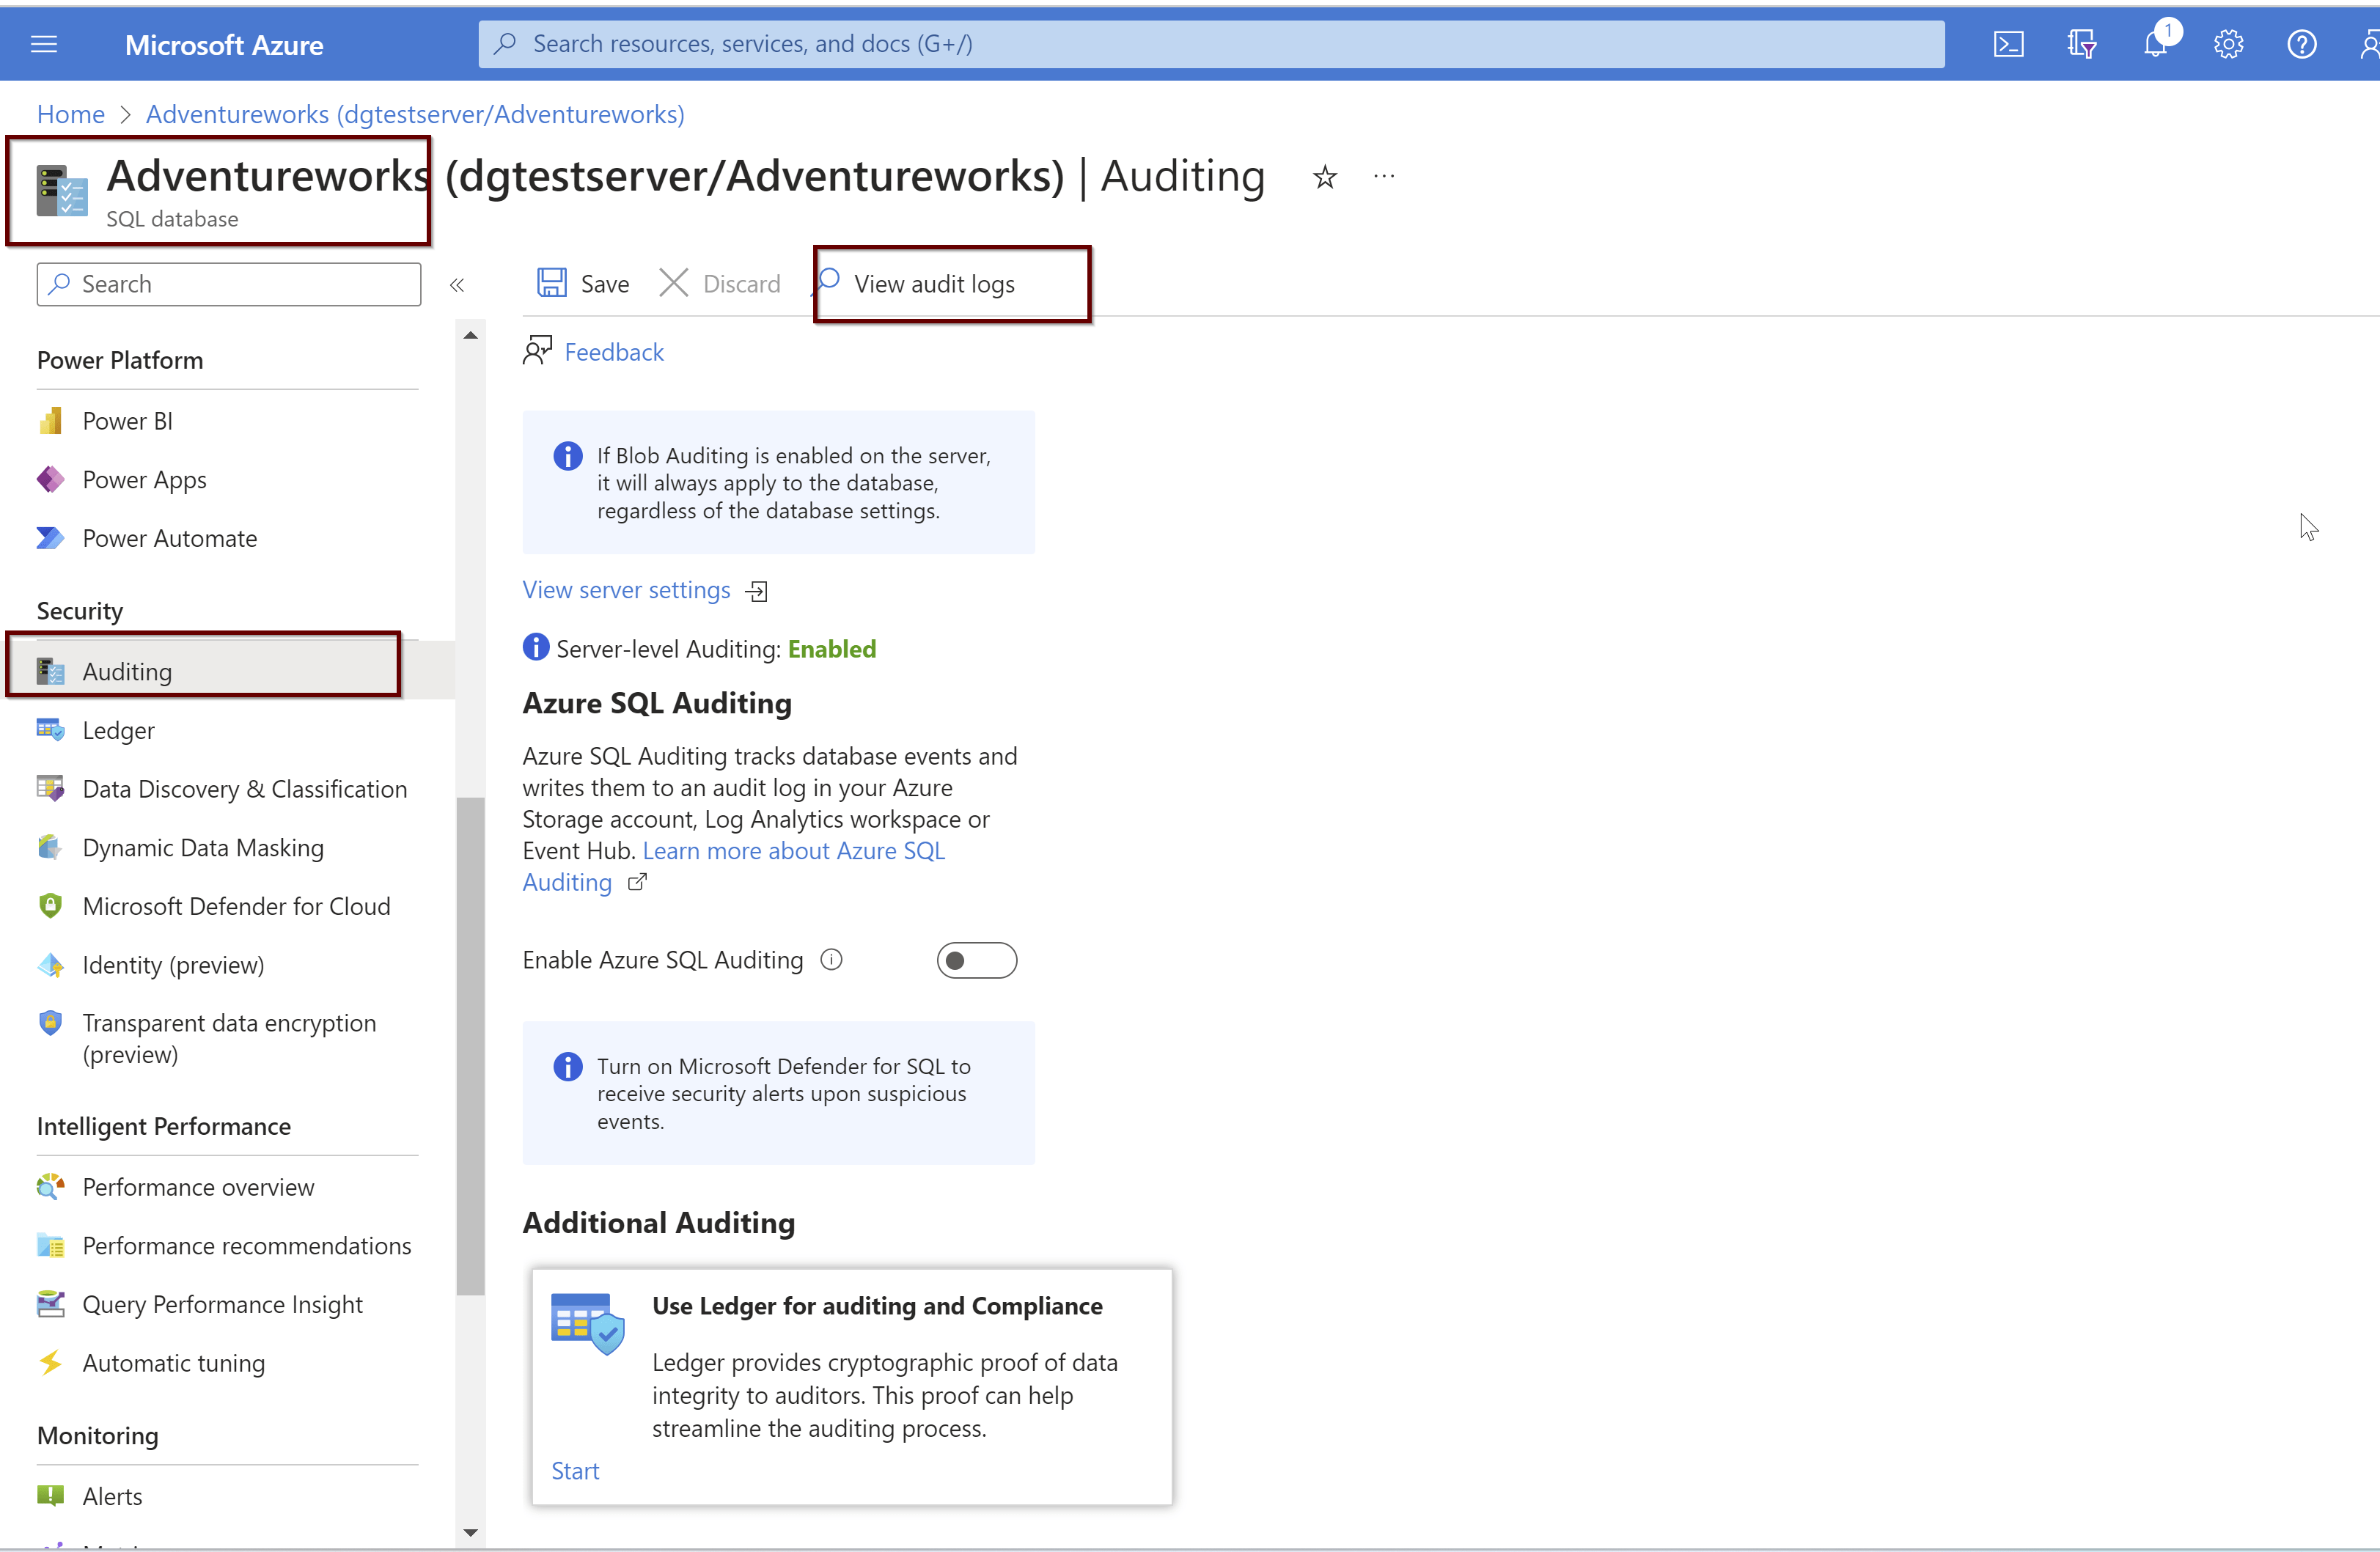Open the Help question mark icon
This screenshot has height=1552, width=2380.
tap(2302, 43)
